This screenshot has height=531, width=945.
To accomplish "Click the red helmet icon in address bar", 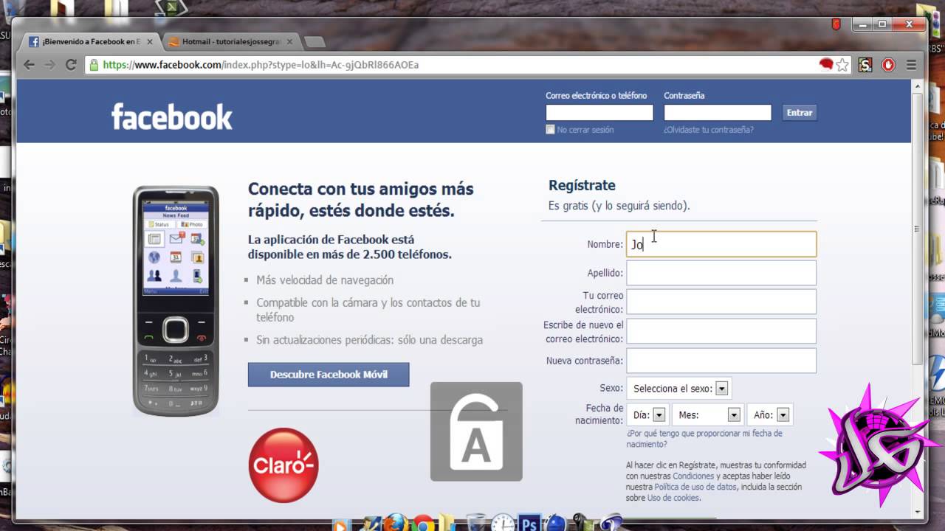I will pyautogui.click(x=826, y=64).
